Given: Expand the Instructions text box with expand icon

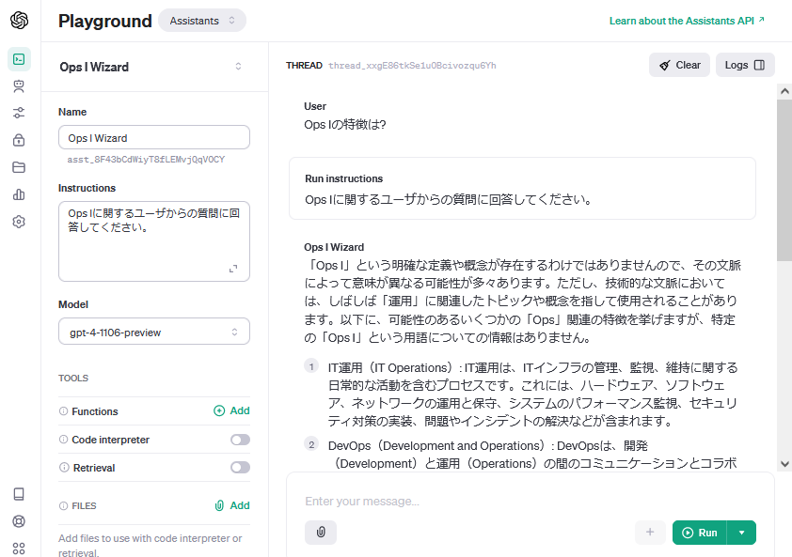Looking at the screenshot, I should point(233,269).
